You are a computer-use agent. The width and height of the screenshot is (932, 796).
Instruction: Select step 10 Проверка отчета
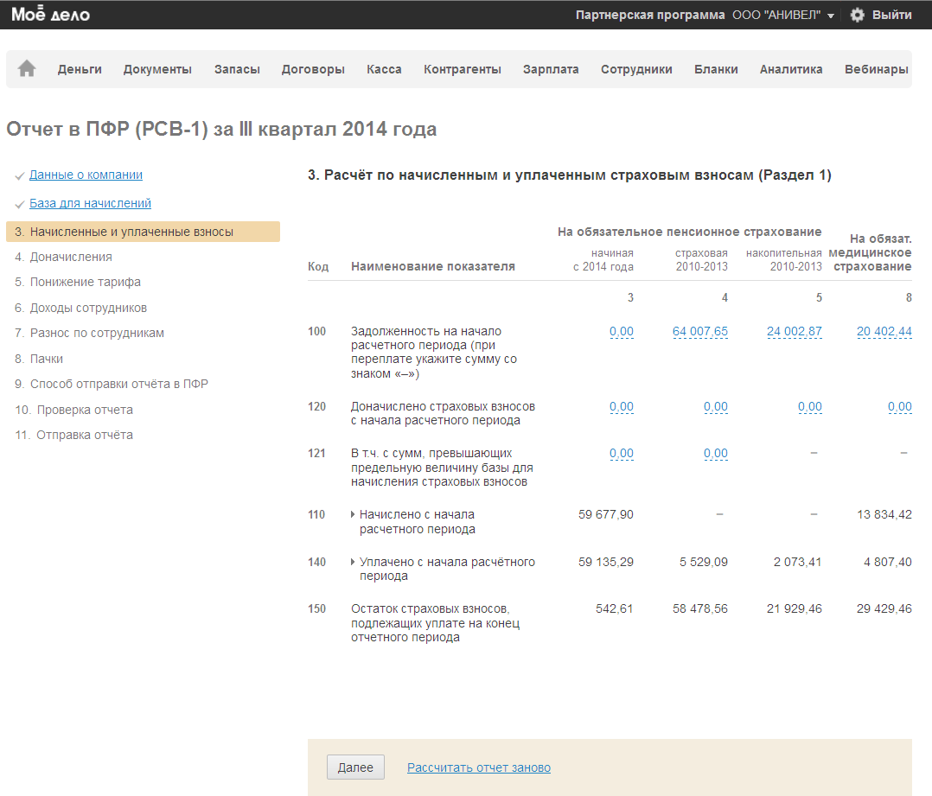84,410
